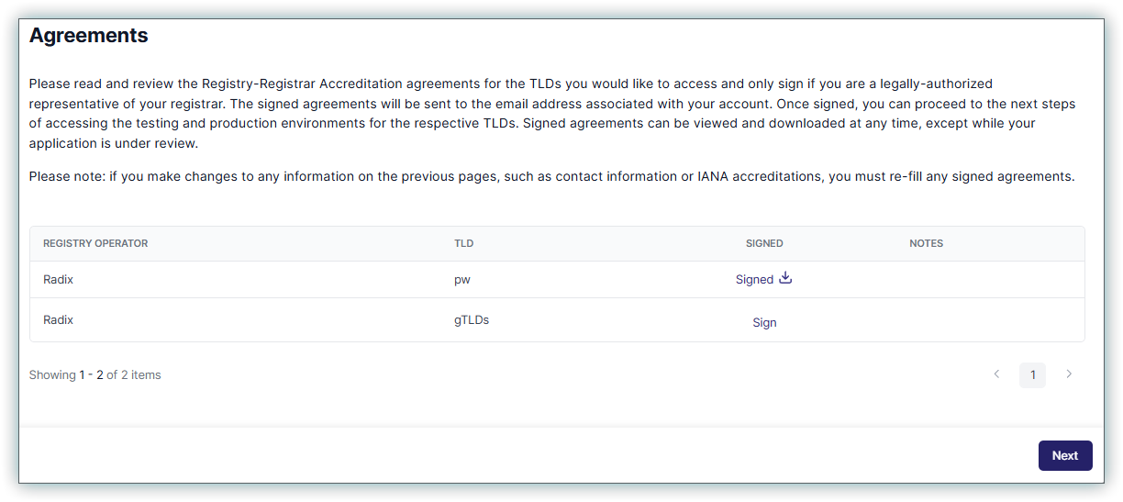Download the signed pw agreement

tap(785, 278)
